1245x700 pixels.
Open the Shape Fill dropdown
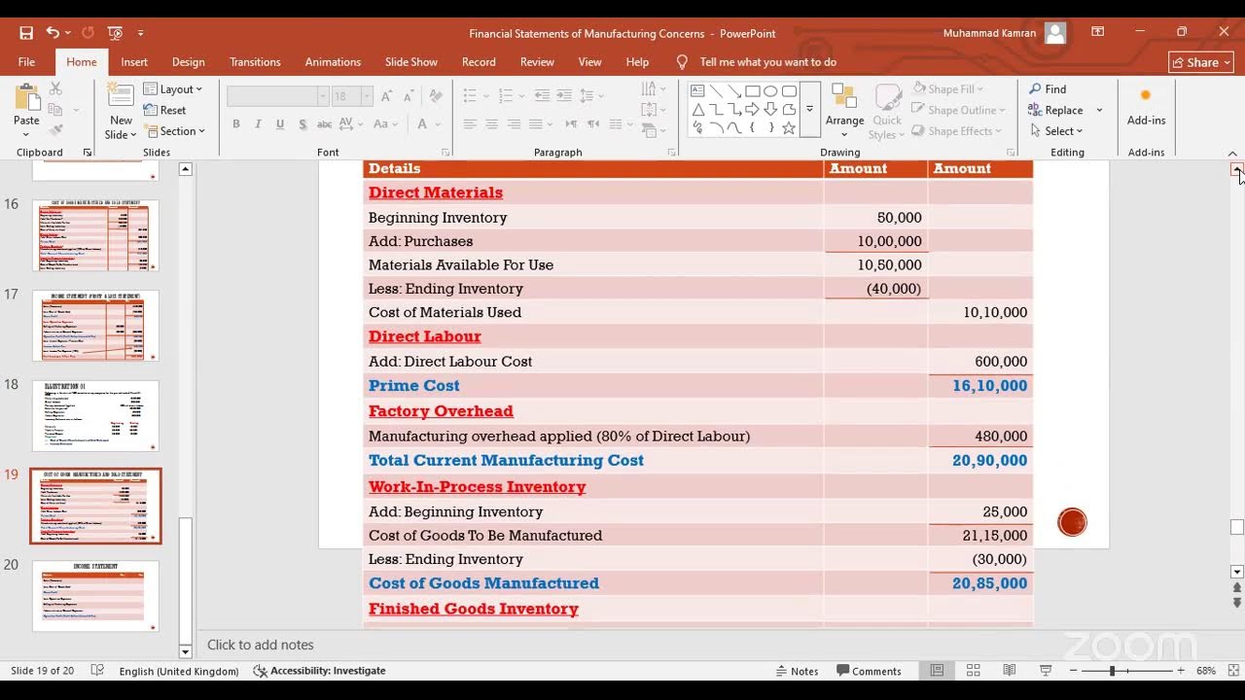pos(946,89)
